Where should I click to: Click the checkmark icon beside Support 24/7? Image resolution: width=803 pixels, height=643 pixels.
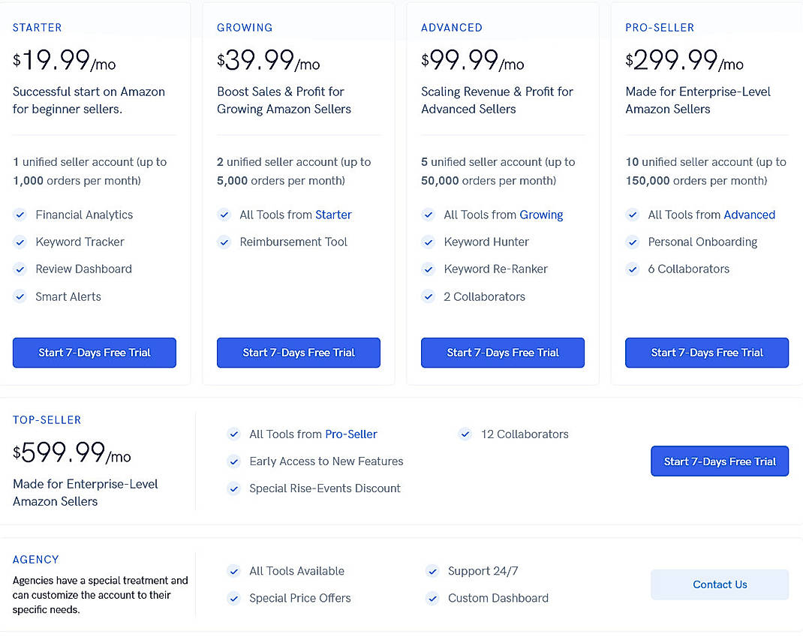tap(433, 571)
